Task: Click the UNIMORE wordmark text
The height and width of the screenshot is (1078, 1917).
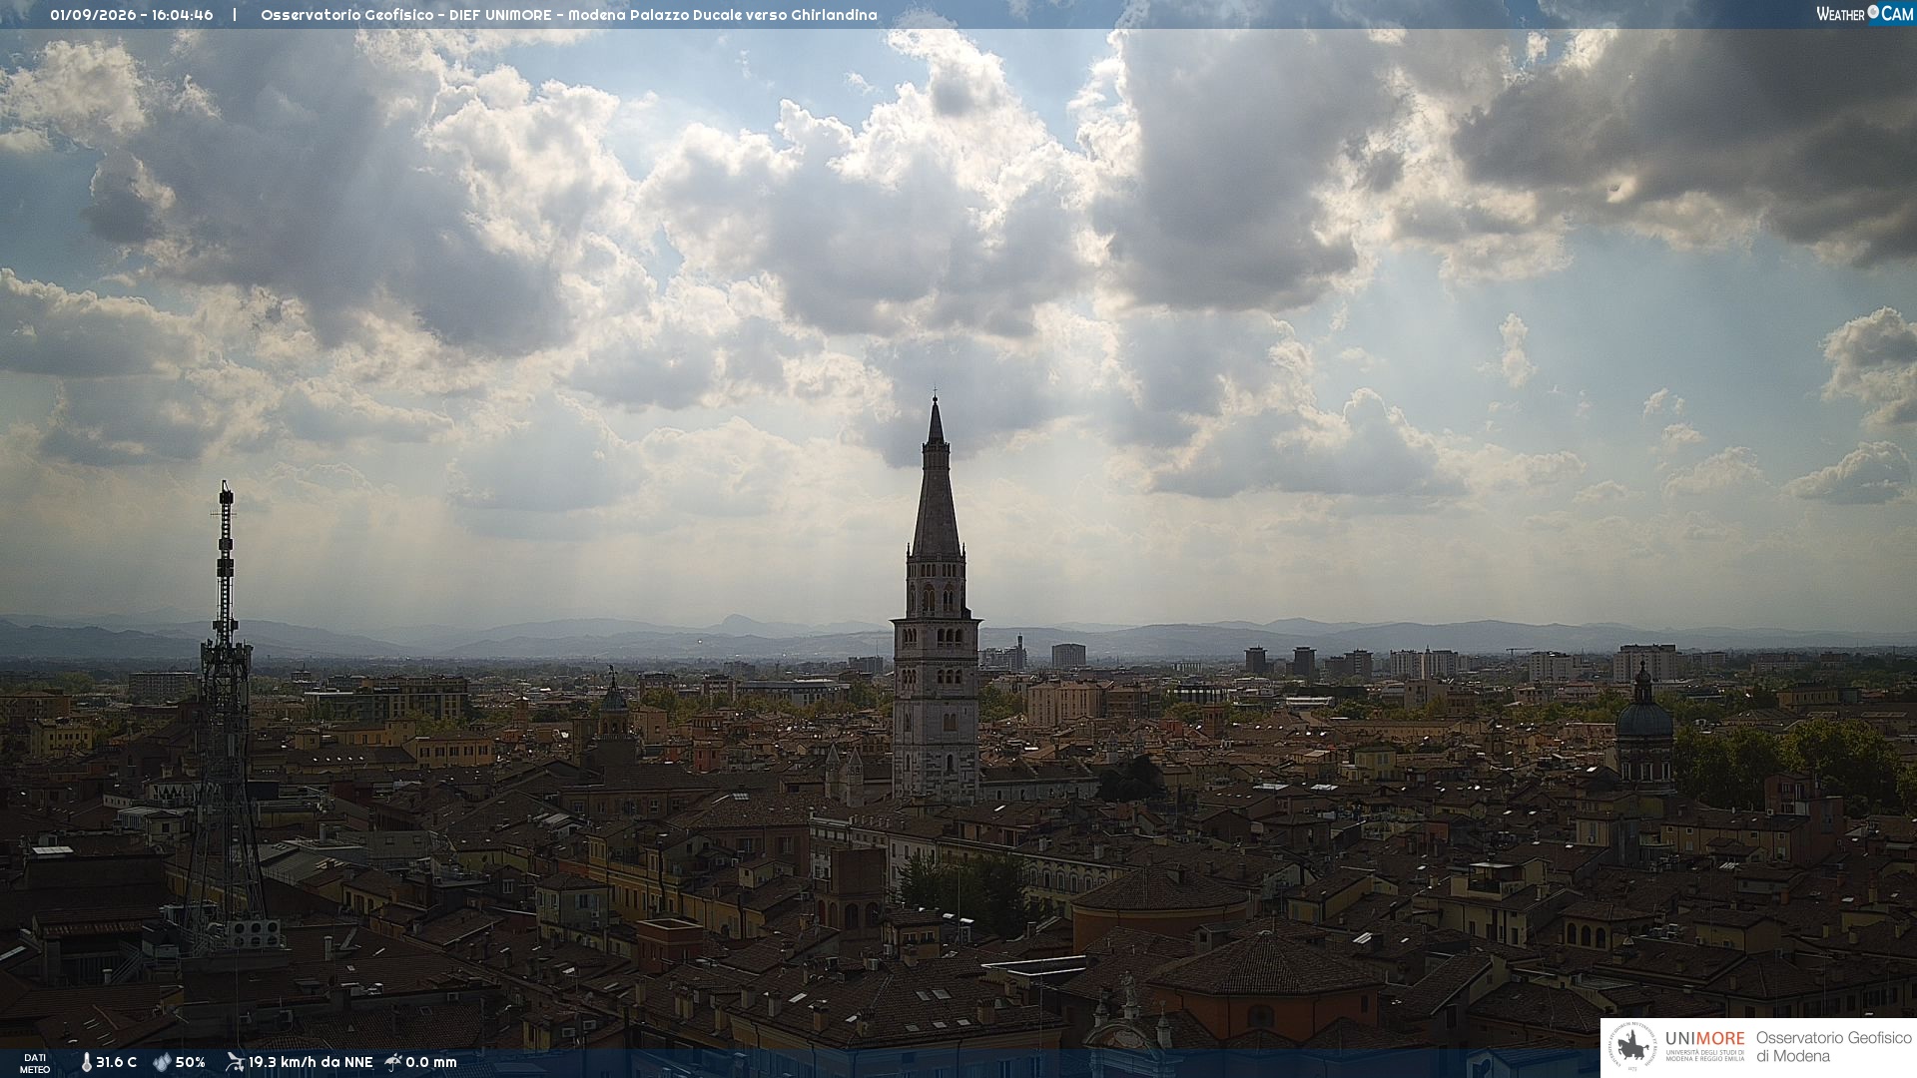Action: [1704, 1039]
